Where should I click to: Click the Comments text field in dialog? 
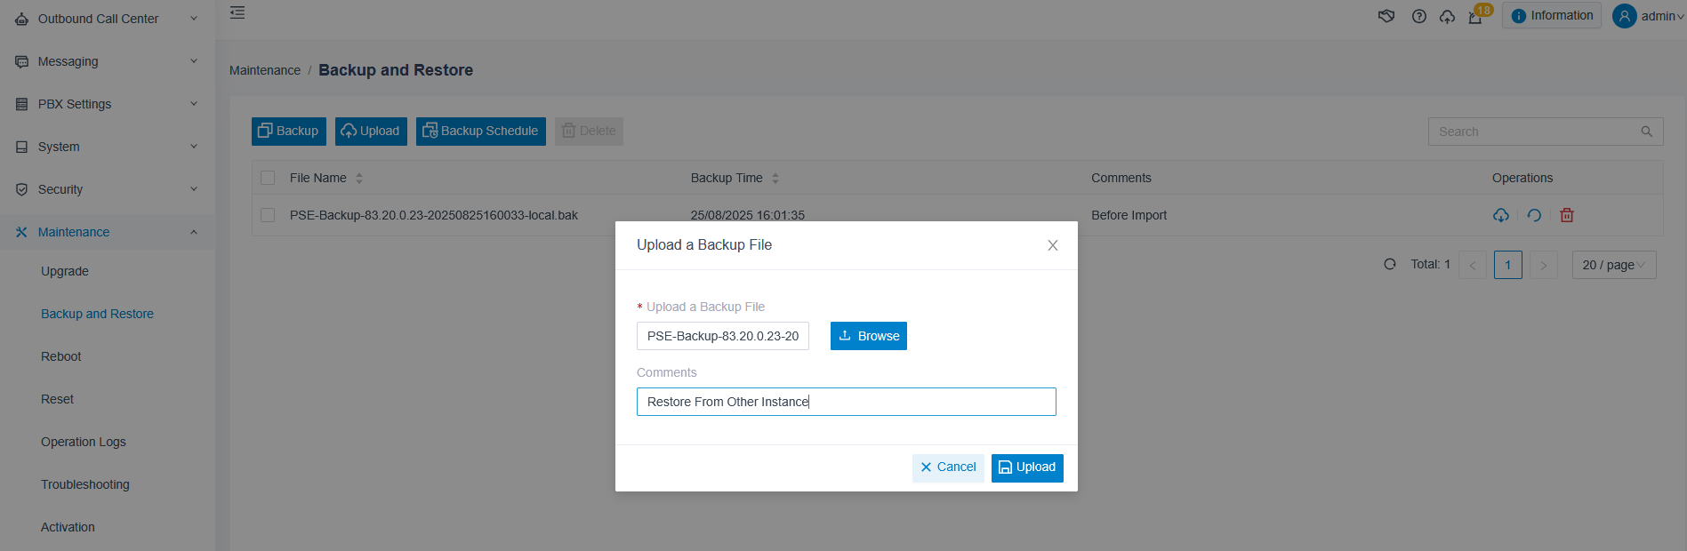pyautogui.click(x=847, y=402)
